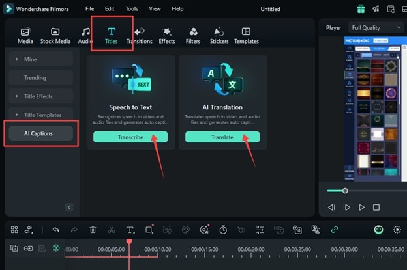The image size is (407, 270).
Task: Click the Speech to Text illustration
Action: click(132, 79)
